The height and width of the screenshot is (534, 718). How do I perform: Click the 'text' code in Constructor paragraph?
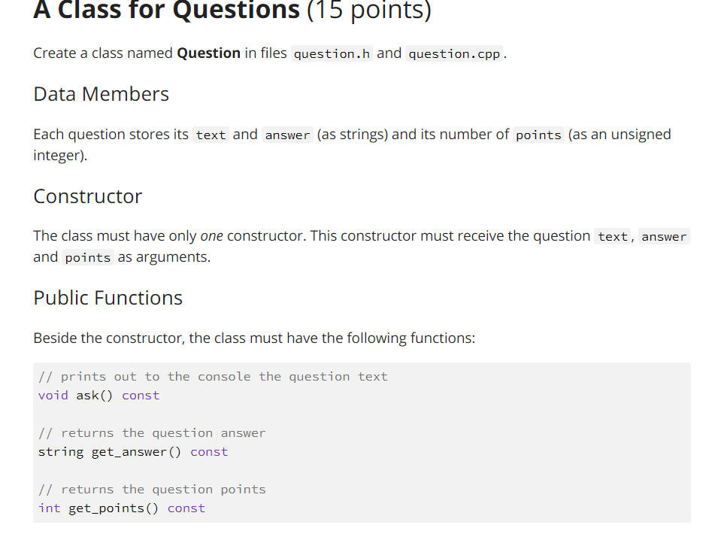point(613,236)
